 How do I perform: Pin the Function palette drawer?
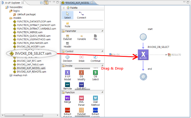click(102, 92)
